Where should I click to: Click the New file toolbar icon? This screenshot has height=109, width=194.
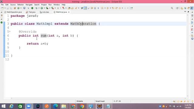2,8
